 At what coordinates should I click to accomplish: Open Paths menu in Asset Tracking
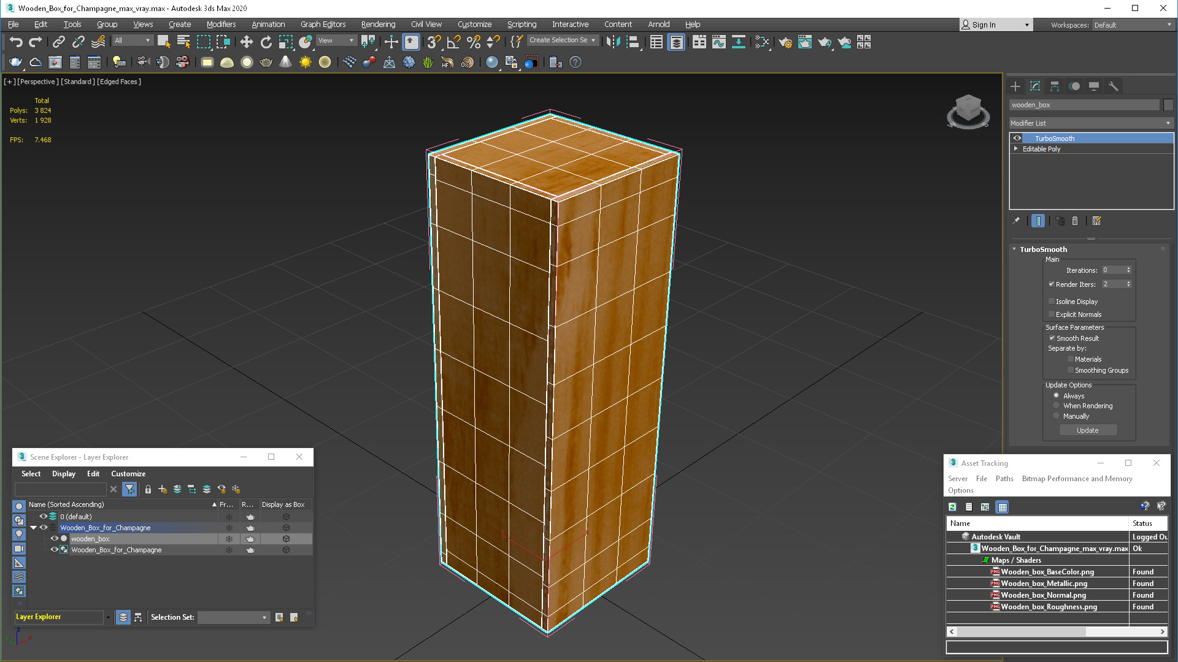(x=1004, y=479)
